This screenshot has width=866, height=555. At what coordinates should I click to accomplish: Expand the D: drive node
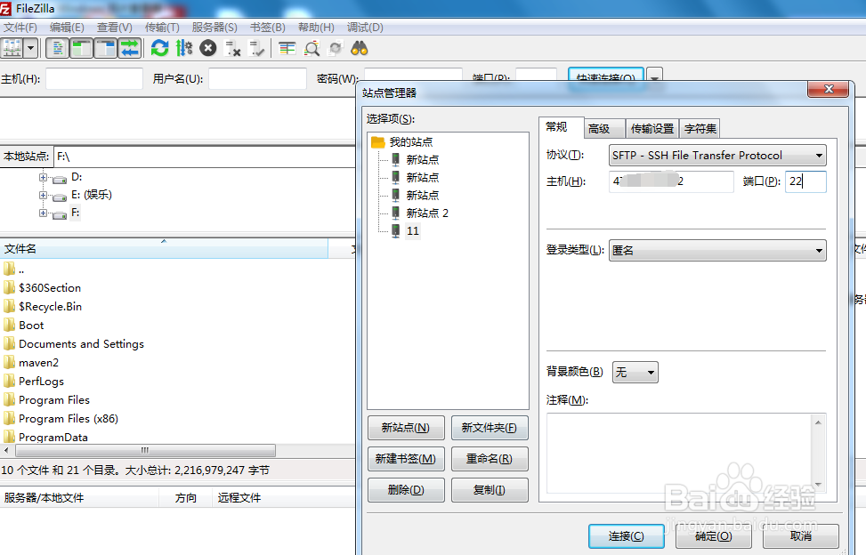pyautogui.click(x=43, y=177)
